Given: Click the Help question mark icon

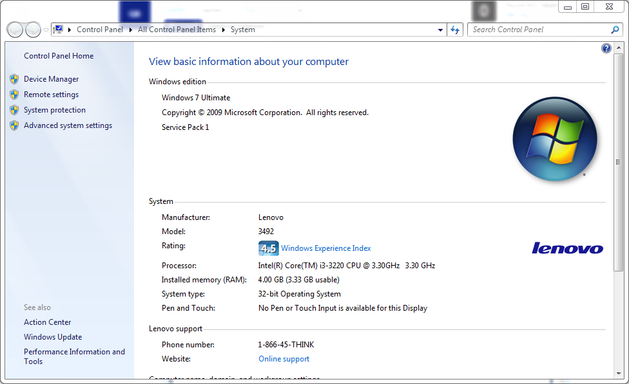Looking at the screenshot, I should tap(606, 48).
